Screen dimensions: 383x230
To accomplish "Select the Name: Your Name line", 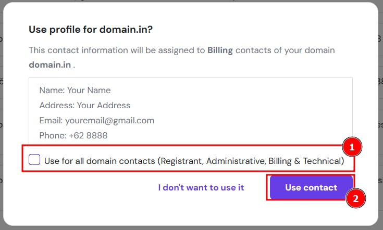I will [75, 90].
